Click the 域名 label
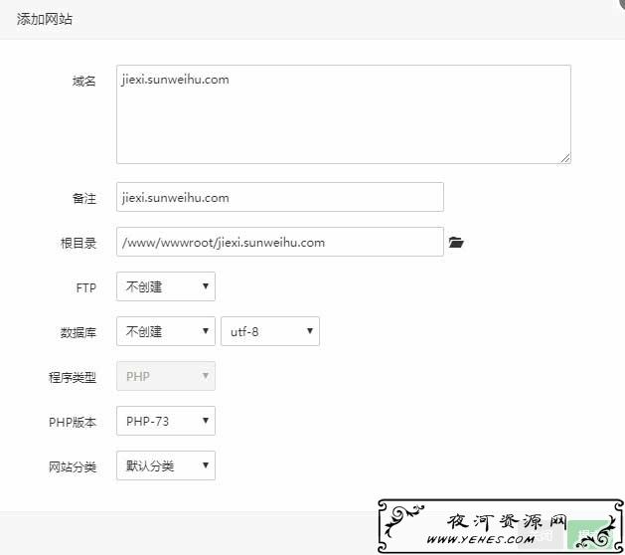This screenshot has height=555, width=625. coord(84,81)
